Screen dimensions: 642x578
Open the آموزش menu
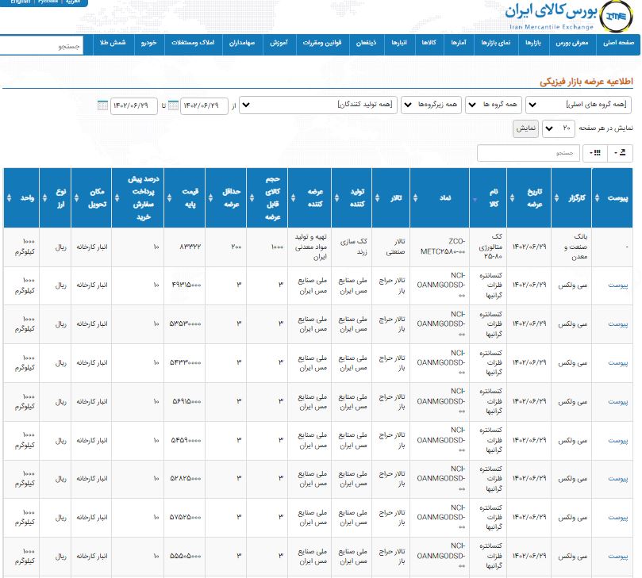tap(279, 43)
